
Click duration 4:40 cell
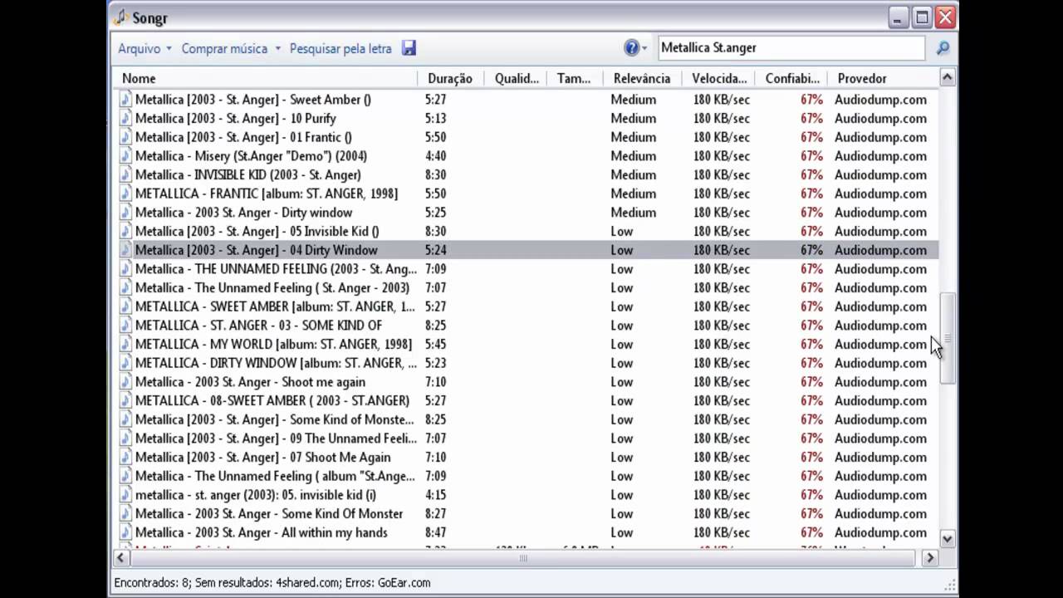click(x=435, y=156)
